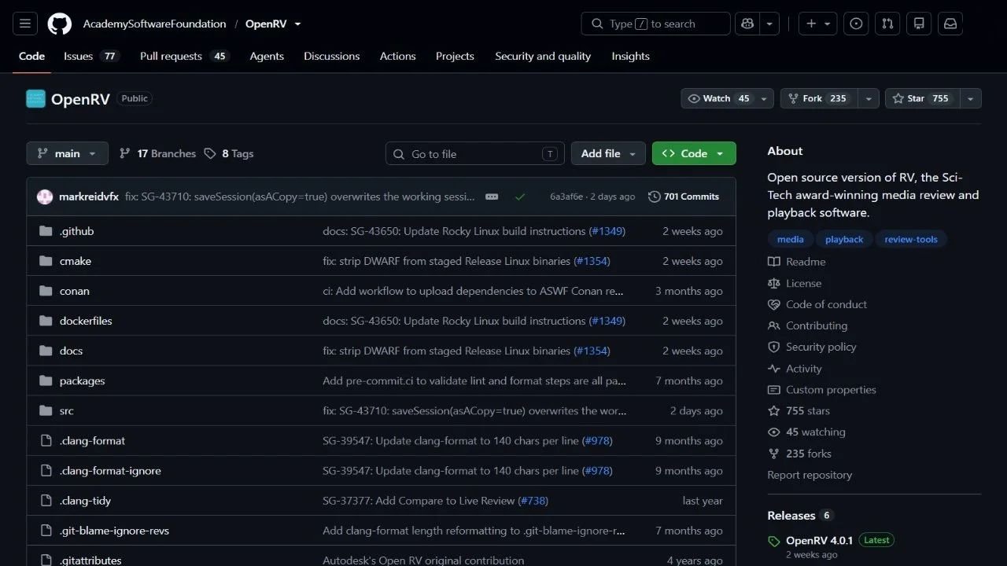Screen dimensions: 1007x566
Task: Open pull request #1354 link in cmake row
Action: point(592,261)
